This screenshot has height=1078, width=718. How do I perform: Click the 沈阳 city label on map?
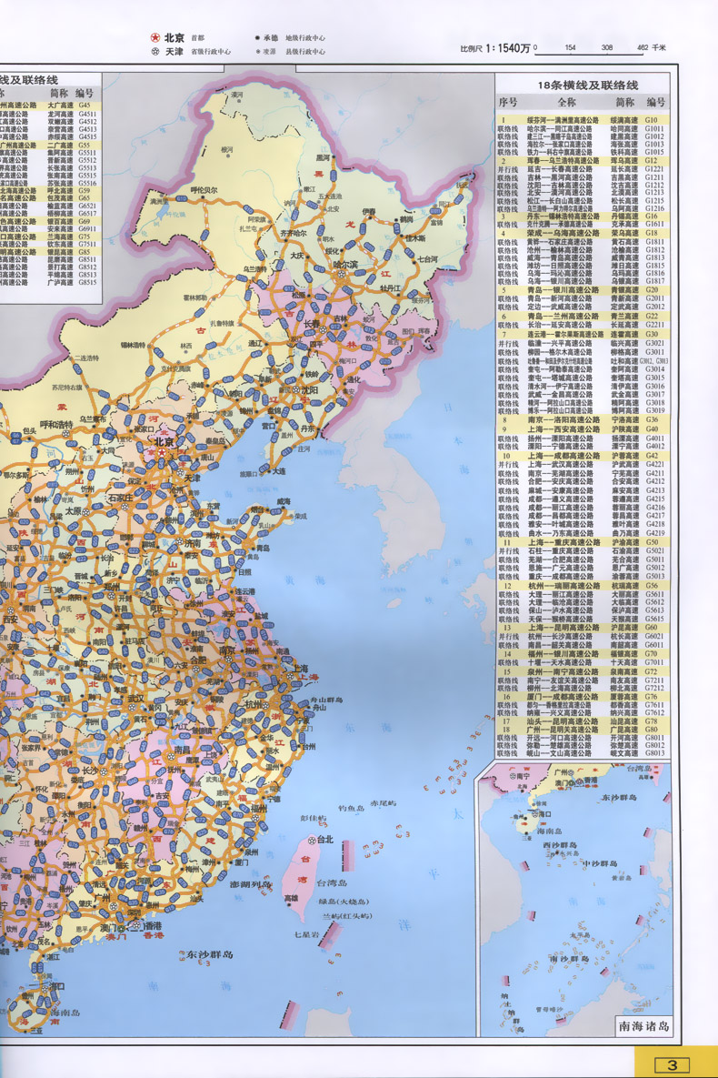311,390
